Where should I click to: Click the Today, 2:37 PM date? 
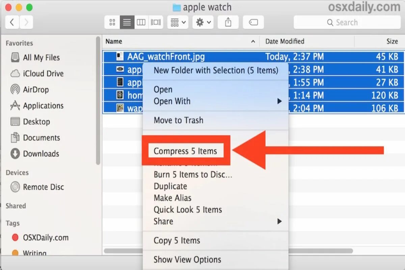click(x=294, y=56)
